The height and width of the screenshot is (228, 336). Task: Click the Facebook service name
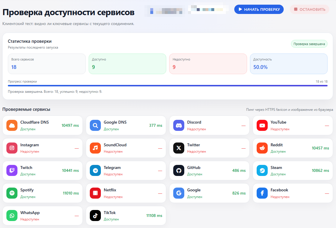point(279,190)
